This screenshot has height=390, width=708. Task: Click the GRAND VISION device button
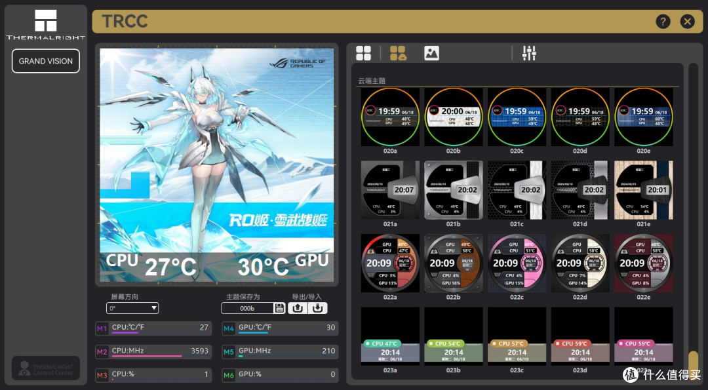click(46, 61)
